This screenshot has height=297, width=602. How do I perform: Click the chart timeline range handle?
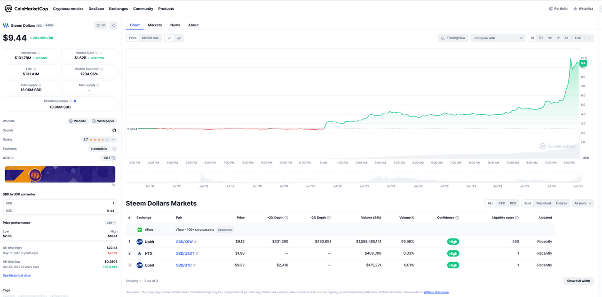coord(579,178)
